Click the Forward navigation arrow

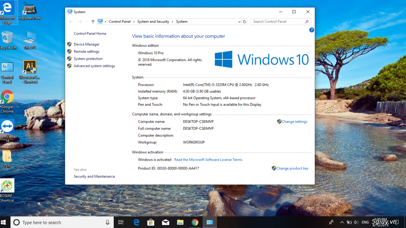click(80, 21)
